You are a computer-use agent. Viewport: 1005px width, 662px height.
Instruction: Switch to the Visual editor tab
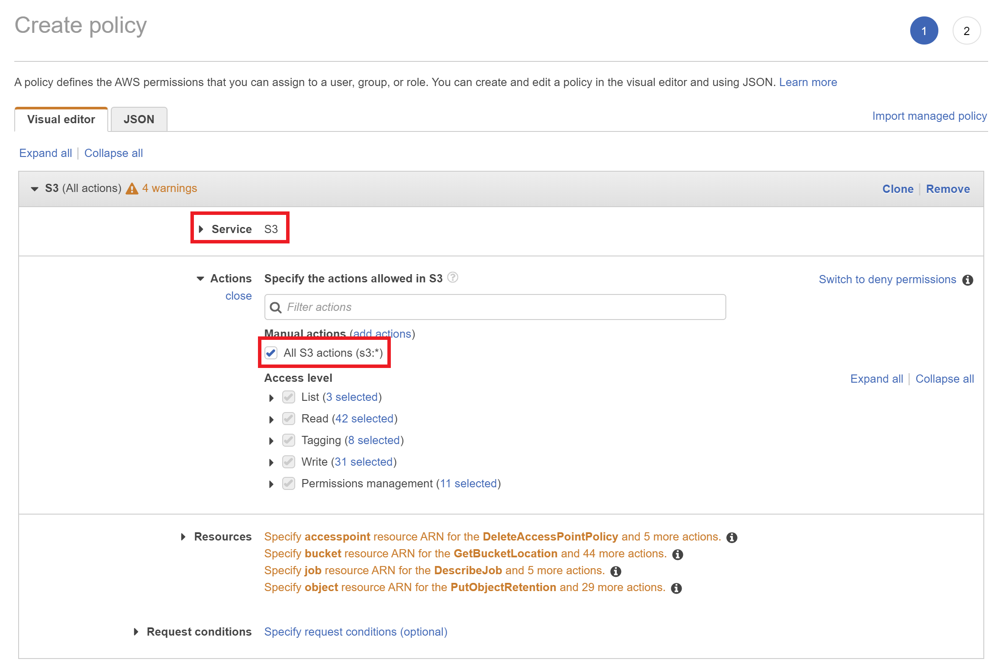[61, 119]
